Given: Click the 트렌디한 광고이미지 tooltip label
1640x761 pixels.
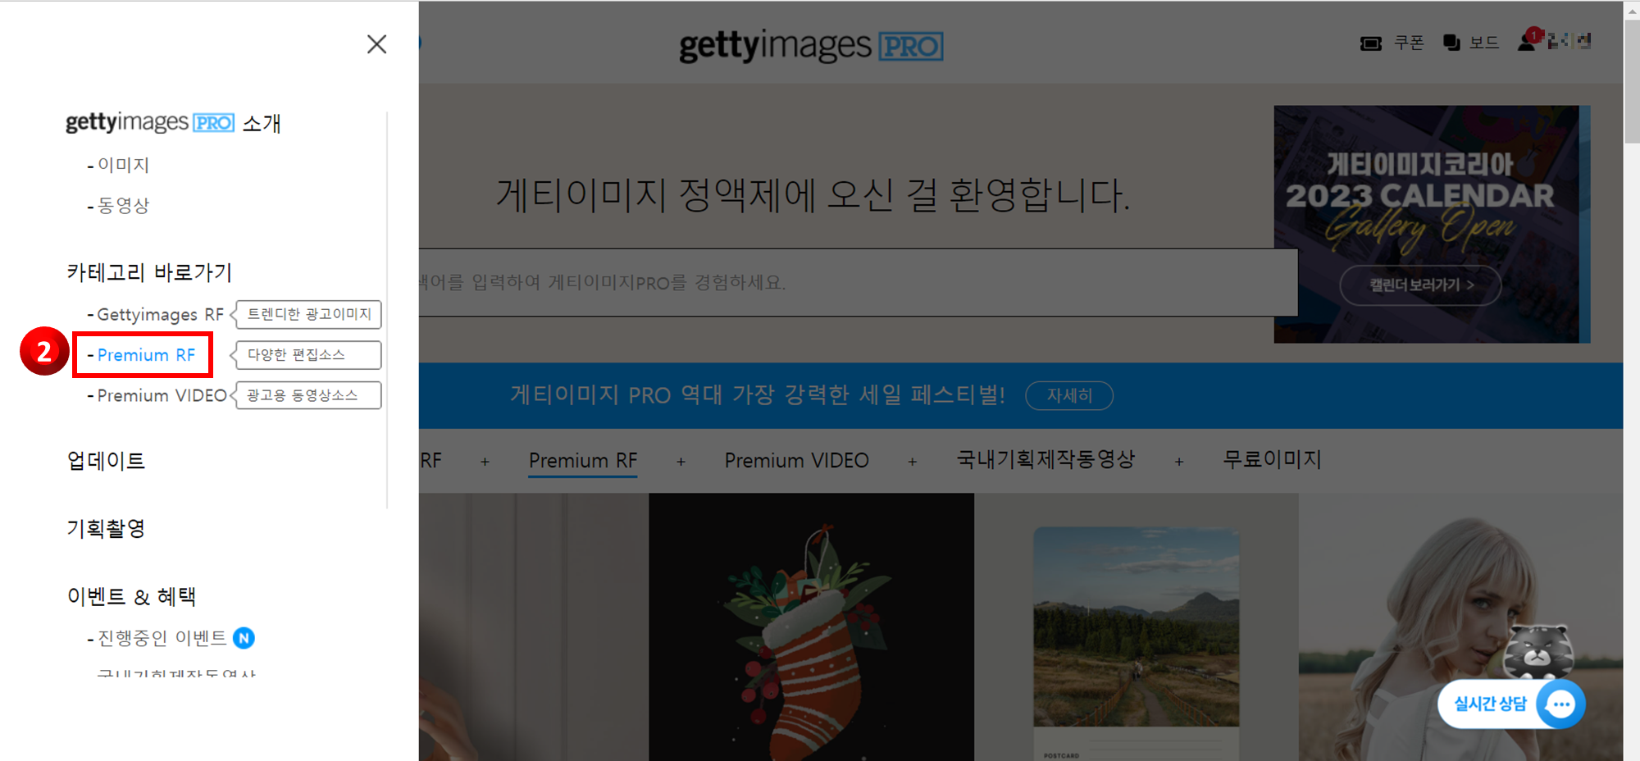Looking at the screenshot, I should (309, 314).
